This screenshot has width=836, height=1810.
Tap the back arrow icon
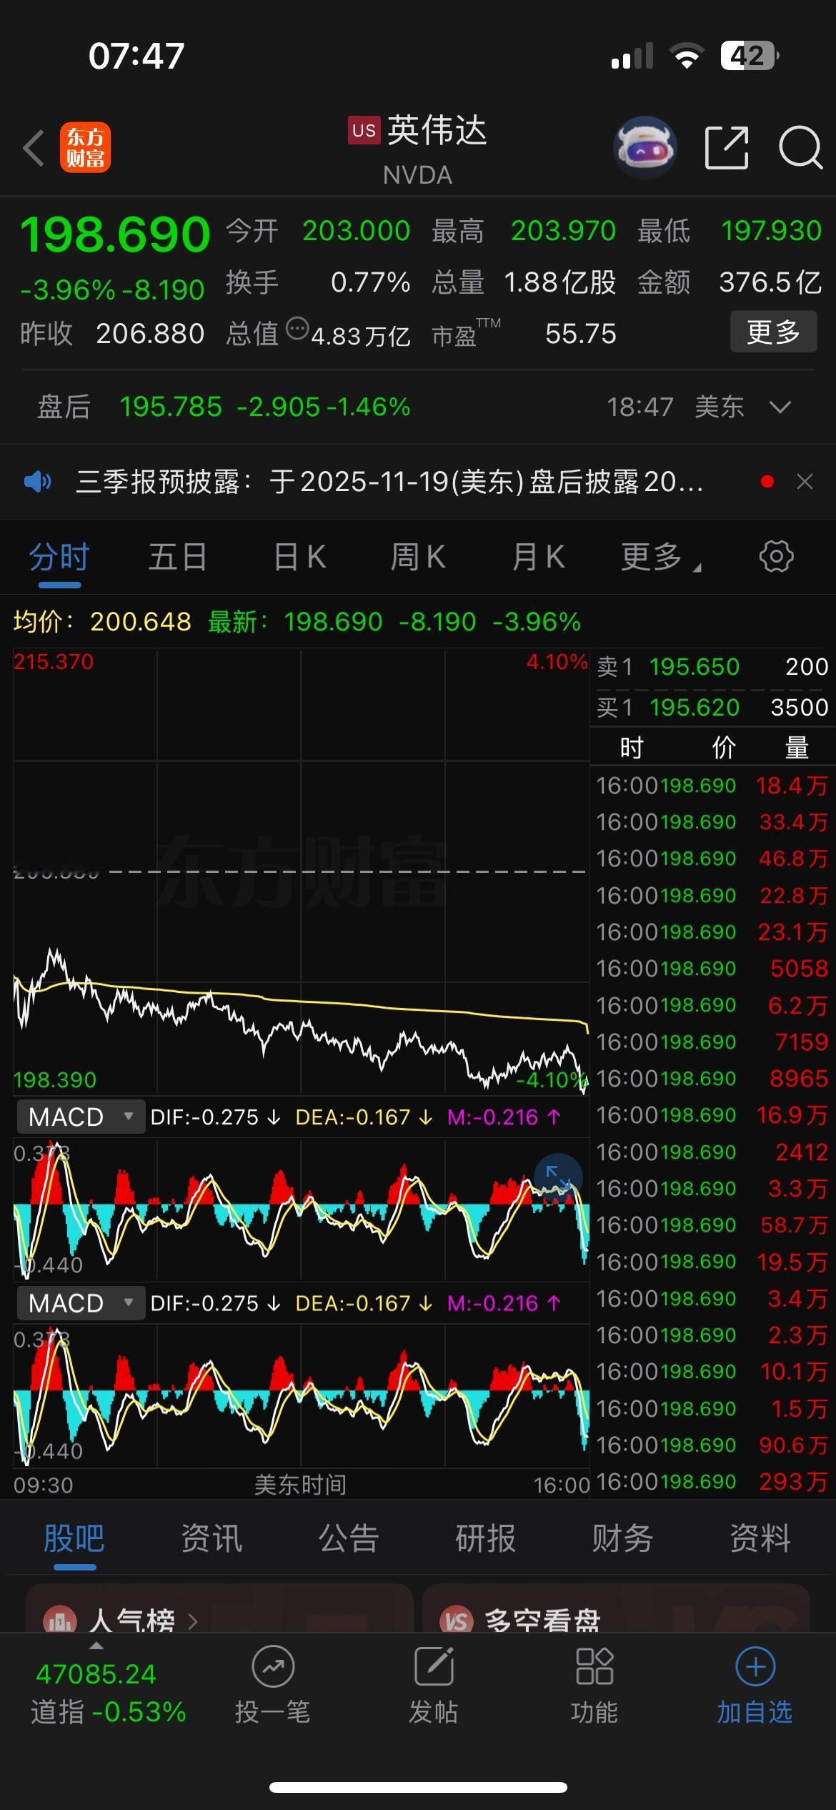pos(34,148)
